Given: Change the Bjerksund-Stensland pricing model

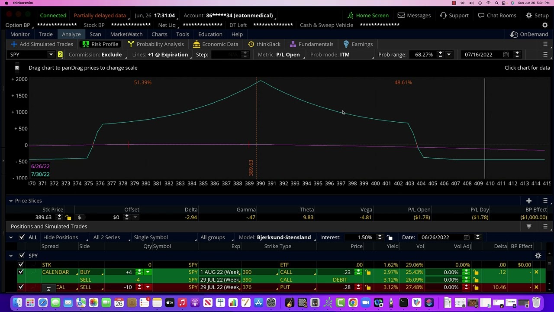Looking at the screenshot, I should click(x=284, y=237).
